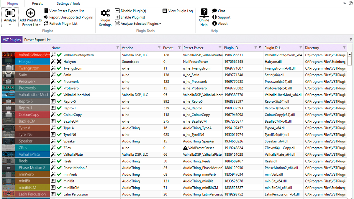Screen dimensions: 354x199
Task: Click the Speaker_x64.dll cell
Action: [x=283, y=141]
